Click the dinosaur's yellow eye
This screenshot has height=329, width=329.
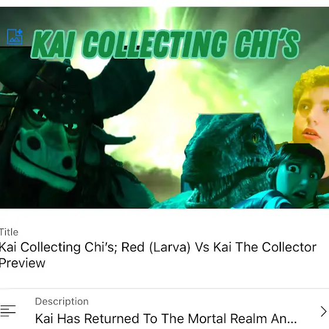click(255, 138)
